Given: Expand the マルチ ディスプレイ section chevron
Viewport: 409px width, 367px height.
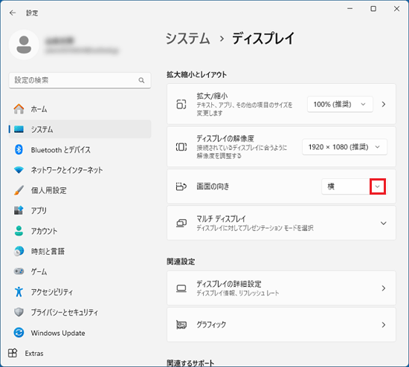Looking at the screenshot, I should (384, 223).
